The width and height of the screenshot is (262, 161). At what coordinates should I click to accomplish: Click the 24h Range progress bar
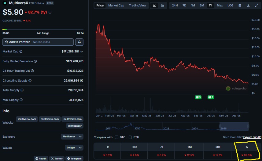43,29
